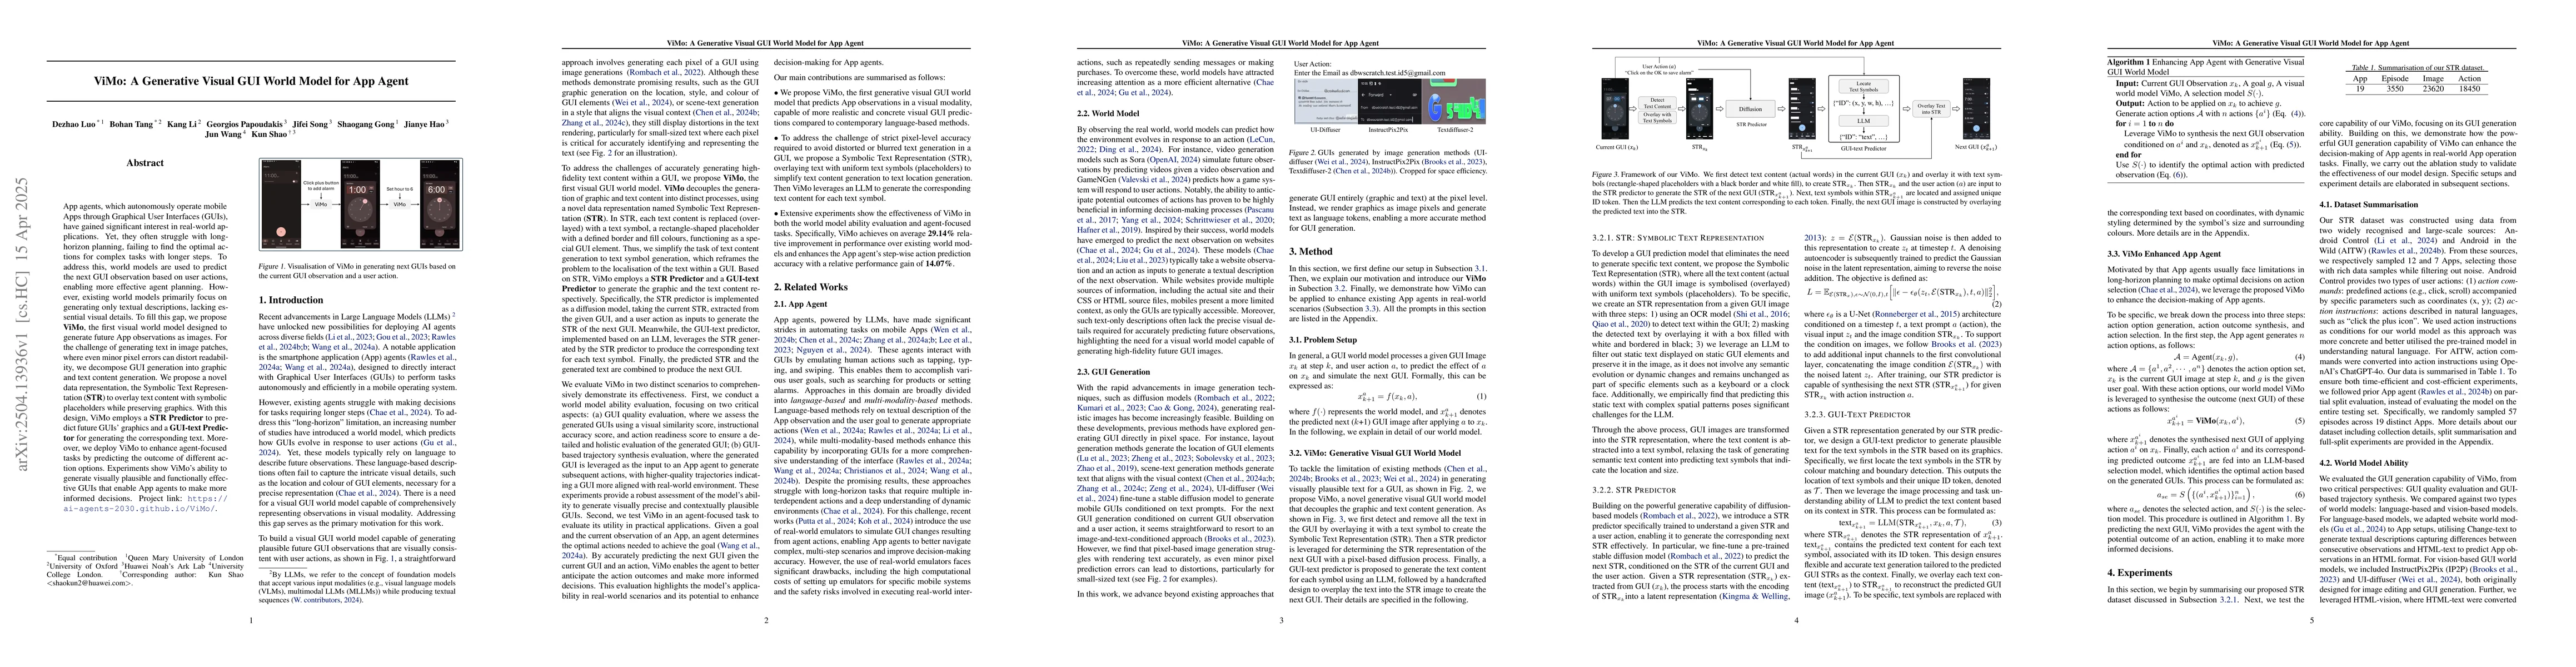Viewport: 2576px width, 667px height.
Task: Click the 'By LLMs' footnote on page two
Action: pos(357,588)
